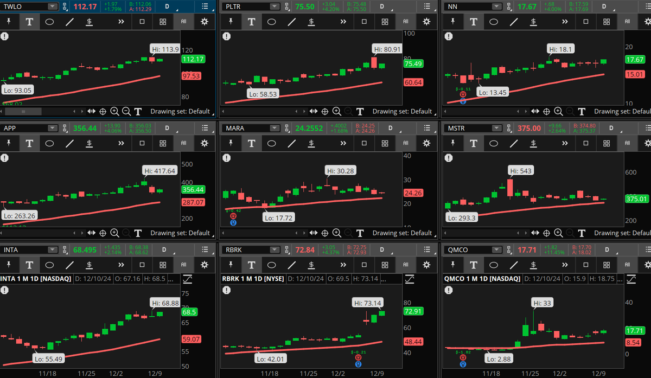Open the TWLO symbol dropdown
Screen dimensions: 651x378
tap(52, 6)
